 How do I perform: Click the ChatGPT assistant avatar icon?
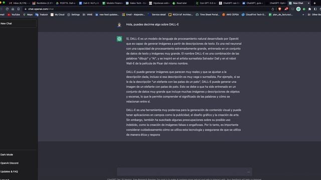coord(119,39)
